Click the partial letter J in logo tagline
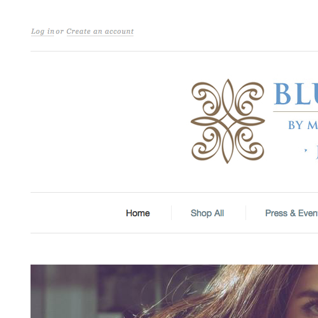The height and width of the screenshot is (318, 318). (317, 152)
